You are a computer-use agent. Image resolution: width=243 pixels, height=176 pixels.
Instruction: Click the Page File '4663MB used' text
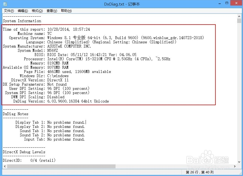click(x=60, y=72)
